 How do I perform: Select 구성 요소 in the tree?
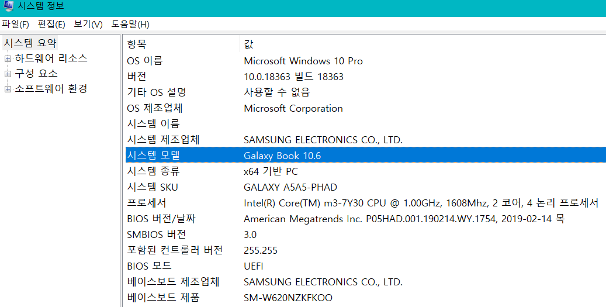point(36,74)
